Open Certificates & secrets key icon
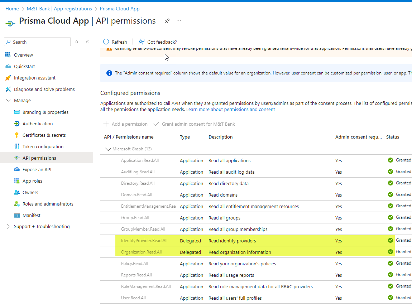Screen dimensions: 412x304 pos(16,135)
